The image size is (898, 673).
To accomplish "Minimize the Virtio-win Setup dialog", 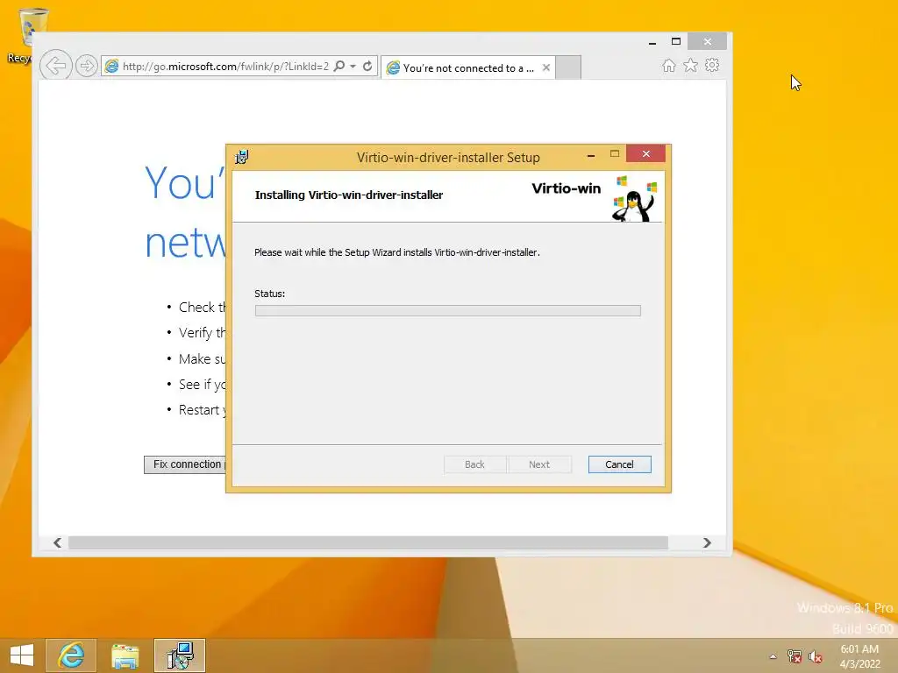I will pyautogui.click(x=591, y=154).
